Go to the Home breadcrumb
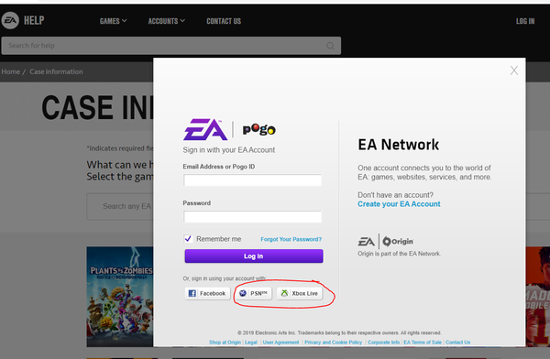The image size is (550, 359). (x=10, y=71)
